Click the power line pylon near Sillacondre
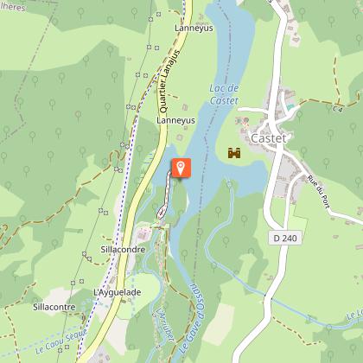The image size is (363, 363). (84, 254)
